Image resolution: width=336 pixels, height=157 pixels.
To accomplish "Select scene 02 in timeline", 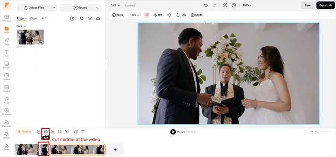I will [x=44, y=149].
